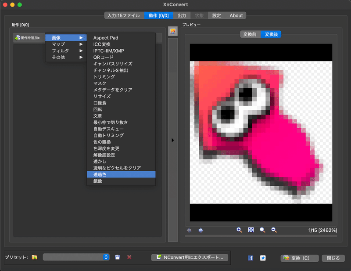Switch to the 入力:15ファイル tab
Viewport: 351px width, 271px height.
pos(124,15)
